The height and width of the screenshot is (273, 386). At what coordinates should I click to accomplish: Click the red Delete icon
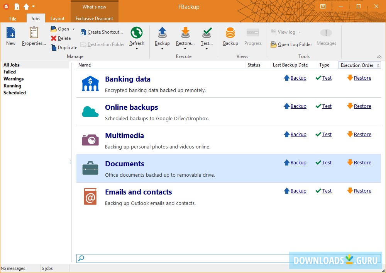pyautogui.click(x=54, y=38)
